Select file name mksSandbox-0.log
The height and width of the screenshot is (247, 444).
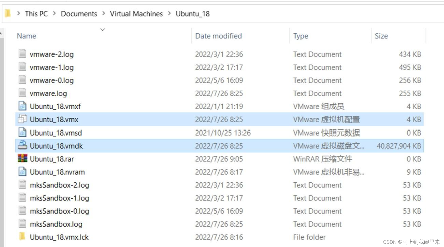pos(59,211)
